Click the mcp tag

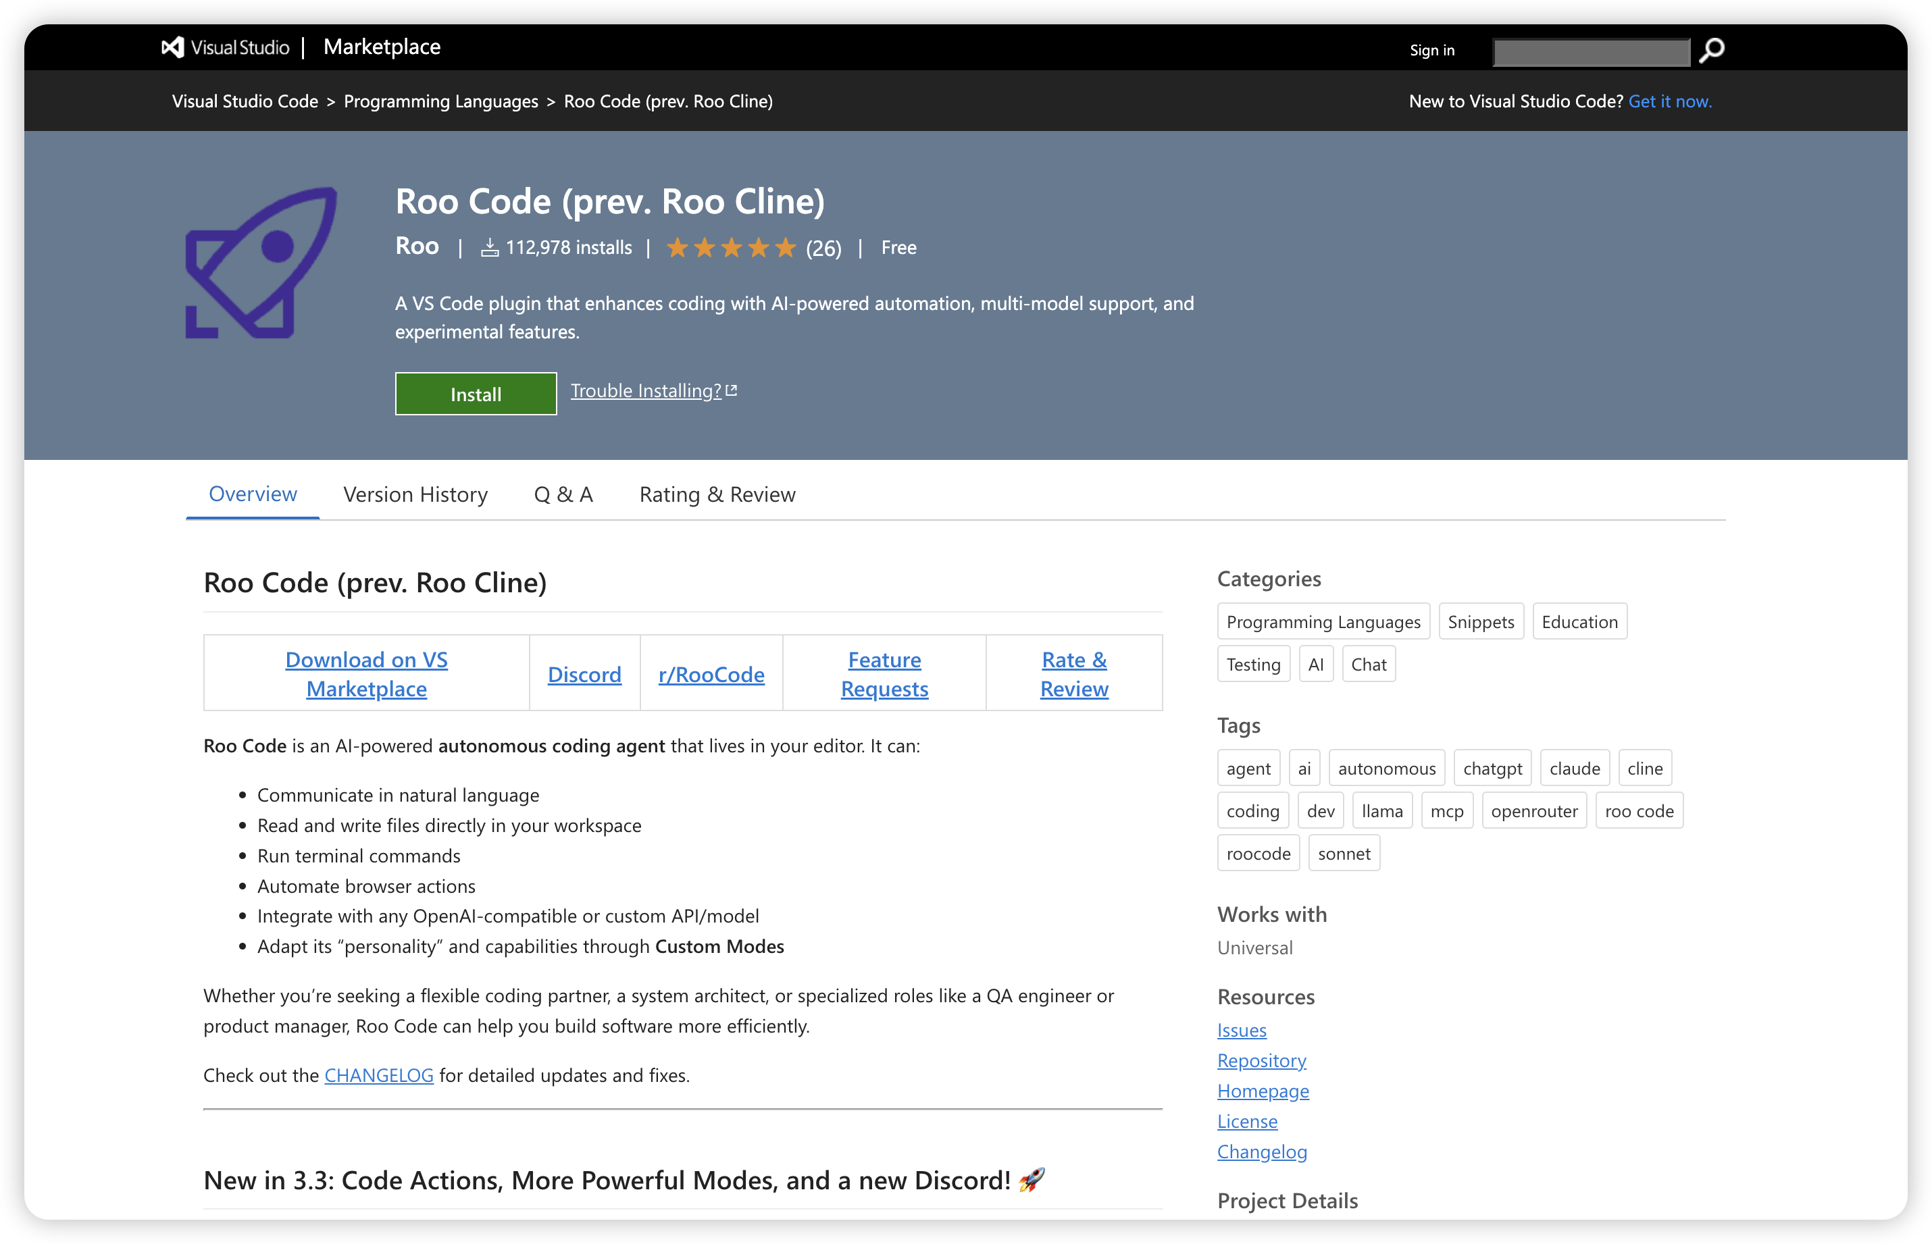1447,810
